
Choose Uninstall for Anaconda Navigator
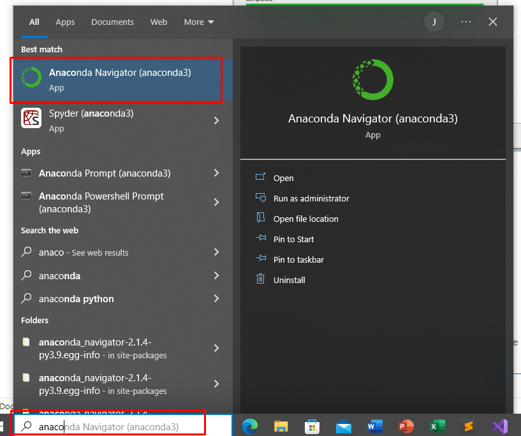click(289, 280)
